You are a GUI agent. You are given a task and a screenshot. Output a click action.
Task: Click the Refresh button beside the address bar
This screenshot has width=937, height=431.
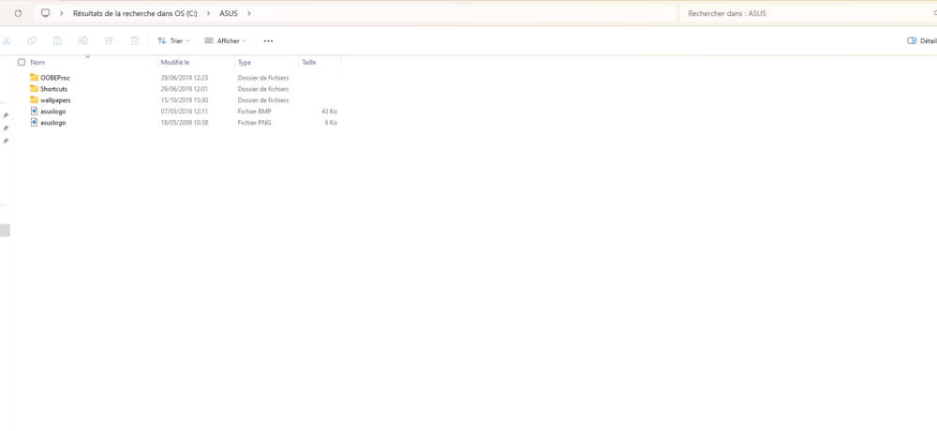pyautogui.click(x=18, y=14)
